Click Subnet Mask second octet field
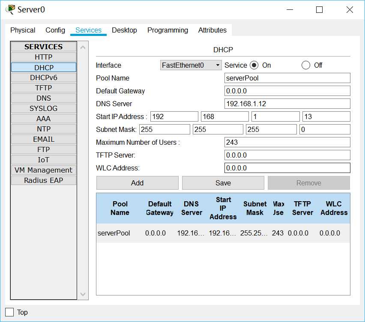This screenshot has width=365, height=322. tap(218, 129)
